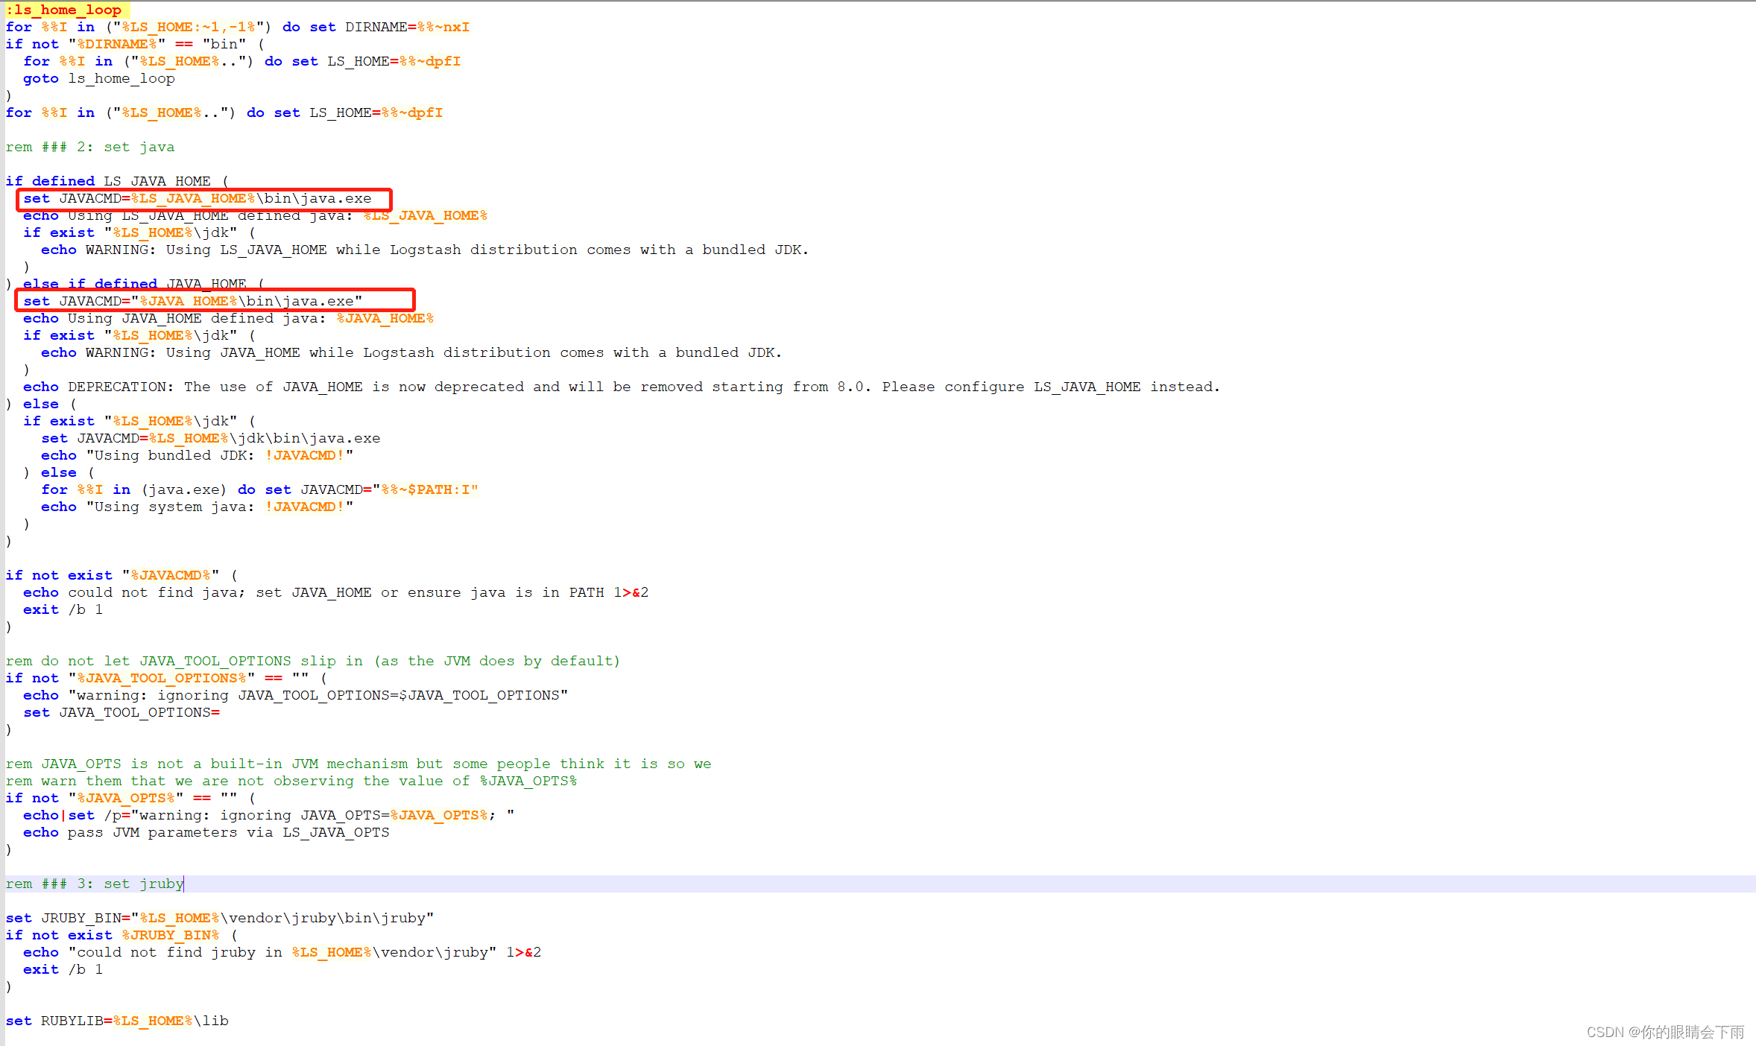Click the ':ls_home_loop' label line
Screen dimensions: 1756x1046
63,10
